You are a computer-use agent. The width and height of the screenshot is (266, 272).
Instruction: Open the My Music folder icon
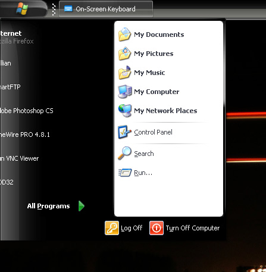click(124, 73)
